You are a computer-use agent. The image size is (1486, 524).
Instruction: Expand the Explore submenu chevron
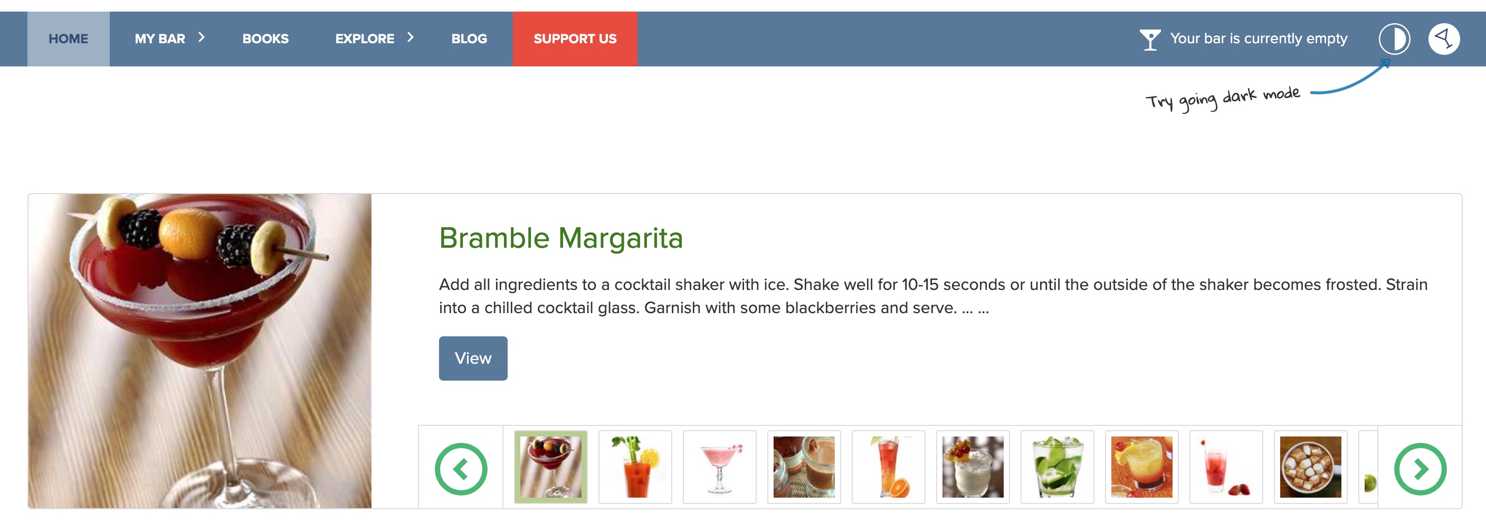[411, 38]
